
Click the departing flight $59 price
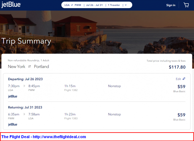(x=181, y=87)
